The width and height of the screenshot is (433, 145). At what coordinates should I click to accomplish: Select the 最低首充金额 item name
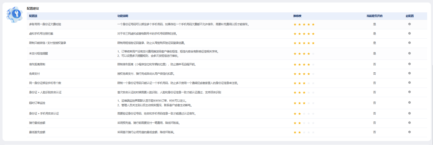coord(37,132)
